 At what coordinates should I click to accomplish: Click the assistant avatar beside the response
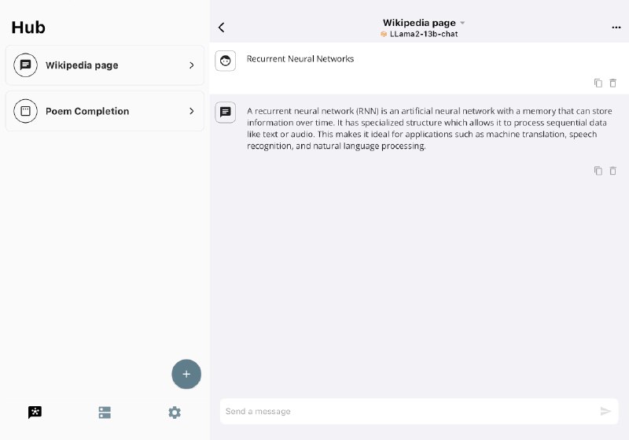226,113
